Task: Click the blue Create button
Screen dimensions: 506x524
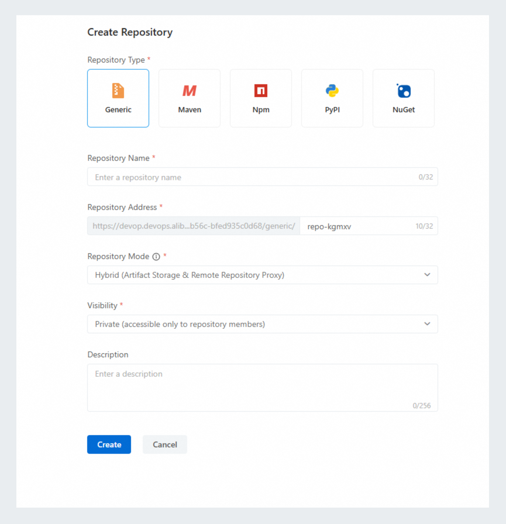Action: [109, 444]
